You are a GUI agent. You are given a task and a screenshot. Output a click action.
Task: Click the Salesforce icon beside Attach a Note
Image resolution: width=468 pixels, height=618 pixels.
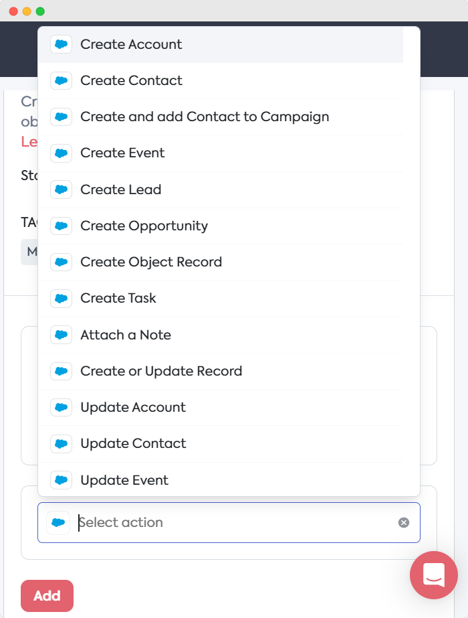[x=61, y=335]
